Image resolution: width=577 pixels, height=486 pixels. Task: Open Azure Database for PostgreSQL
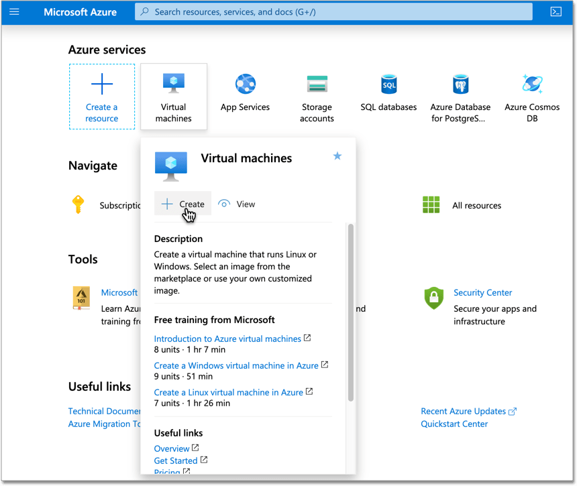pyautogui.click(x=460, y=84)
